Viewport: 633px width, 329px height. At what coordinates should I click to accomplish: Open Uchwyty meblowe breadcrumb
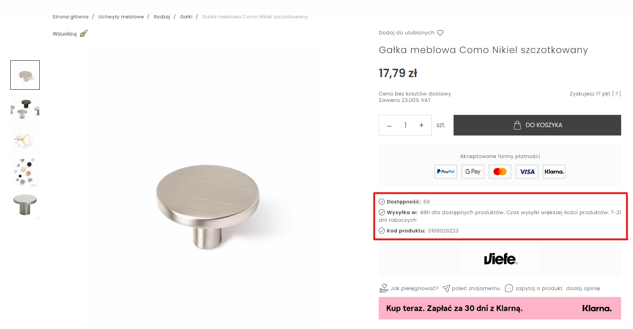click(121, 17)
